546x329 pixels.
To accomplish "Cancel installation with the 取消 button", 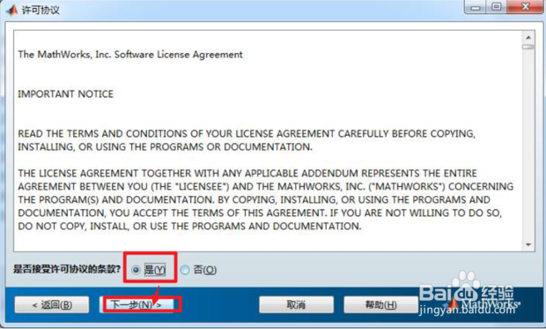I will 296,305.
